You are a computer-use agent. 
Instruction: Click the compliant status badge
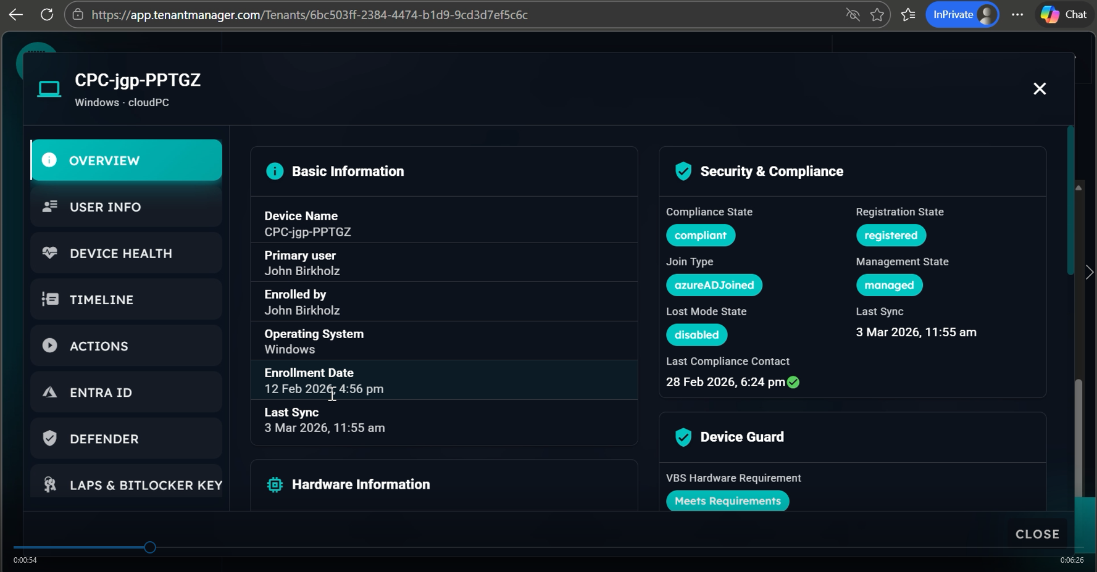point(700,236)
